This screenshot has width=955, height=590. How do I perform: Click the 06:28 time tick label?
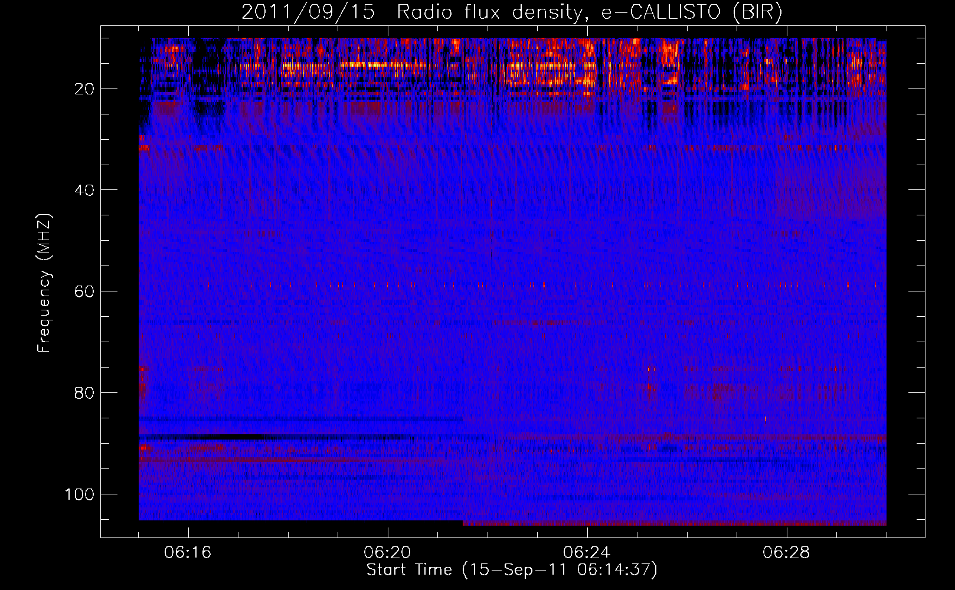(786, 553)
